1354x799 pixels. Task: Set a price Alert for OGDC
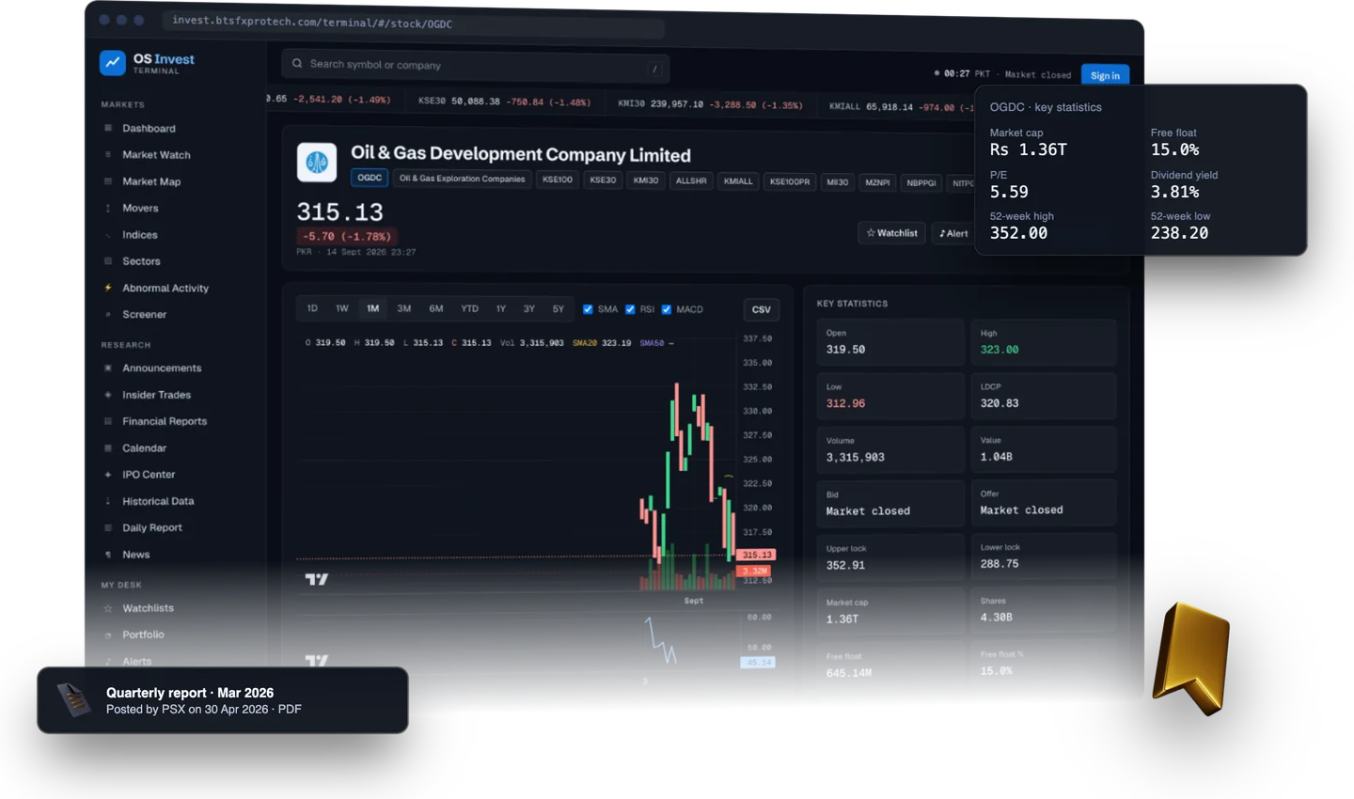[x=953, y=233]
